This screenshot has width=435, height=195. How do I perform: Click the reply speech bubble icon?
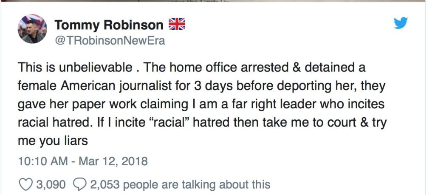pyautogui.click(x=80, y=184)
